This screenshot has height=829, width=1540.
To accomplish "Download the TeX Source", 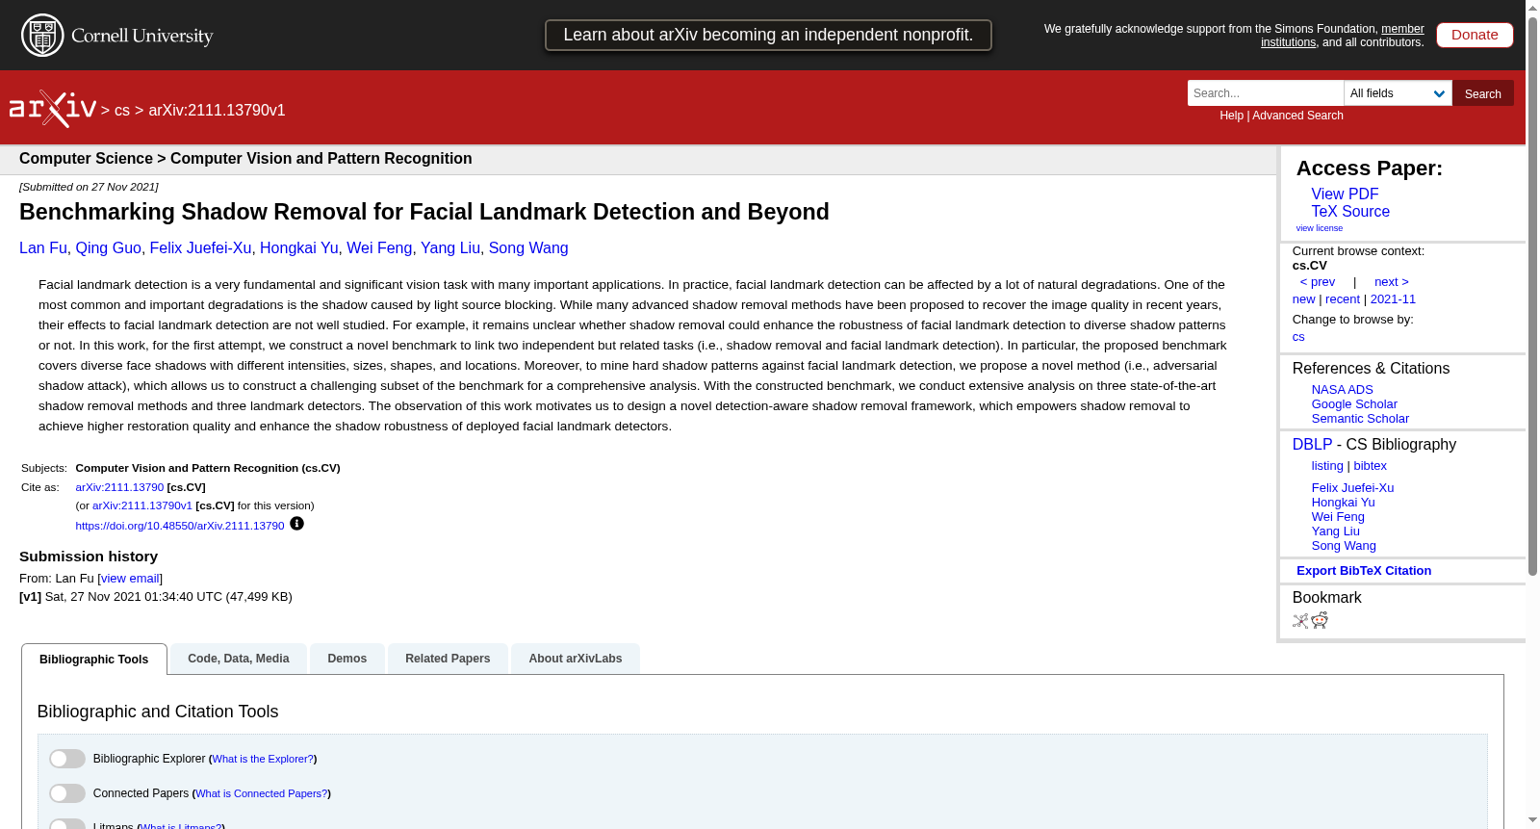I will (1350, 212).
